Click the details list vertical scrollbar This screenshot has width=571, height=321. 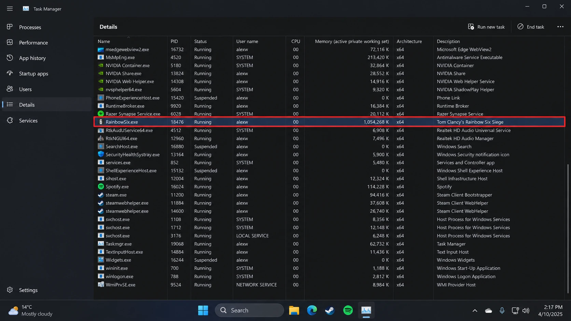[x=568, y=229]
